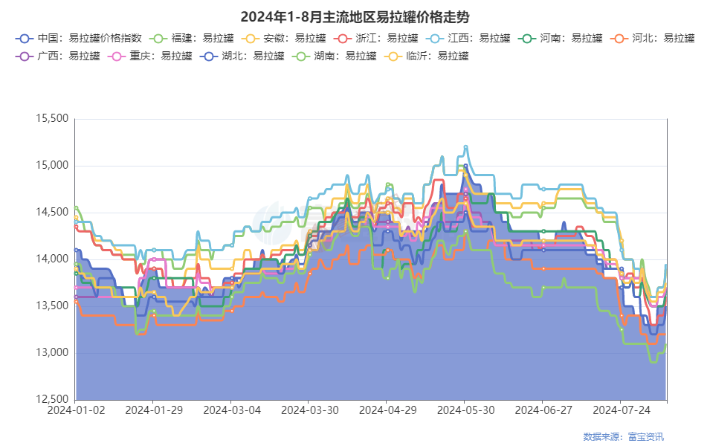
Task: Select the 2024-05-30 date on x-axis
Action: [x=465, y=410]
